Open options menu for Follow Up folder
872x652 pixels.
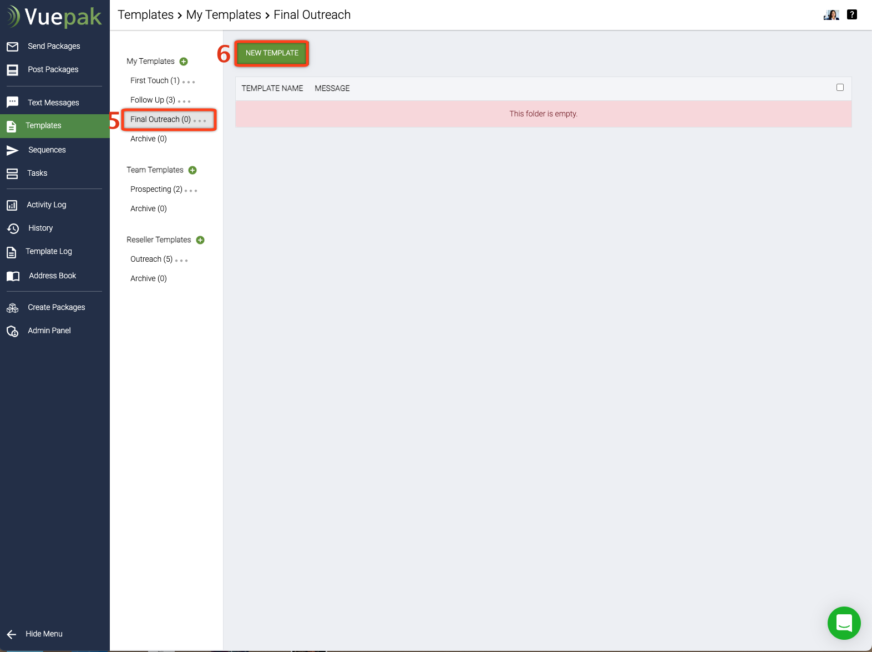tap(184, 101)
